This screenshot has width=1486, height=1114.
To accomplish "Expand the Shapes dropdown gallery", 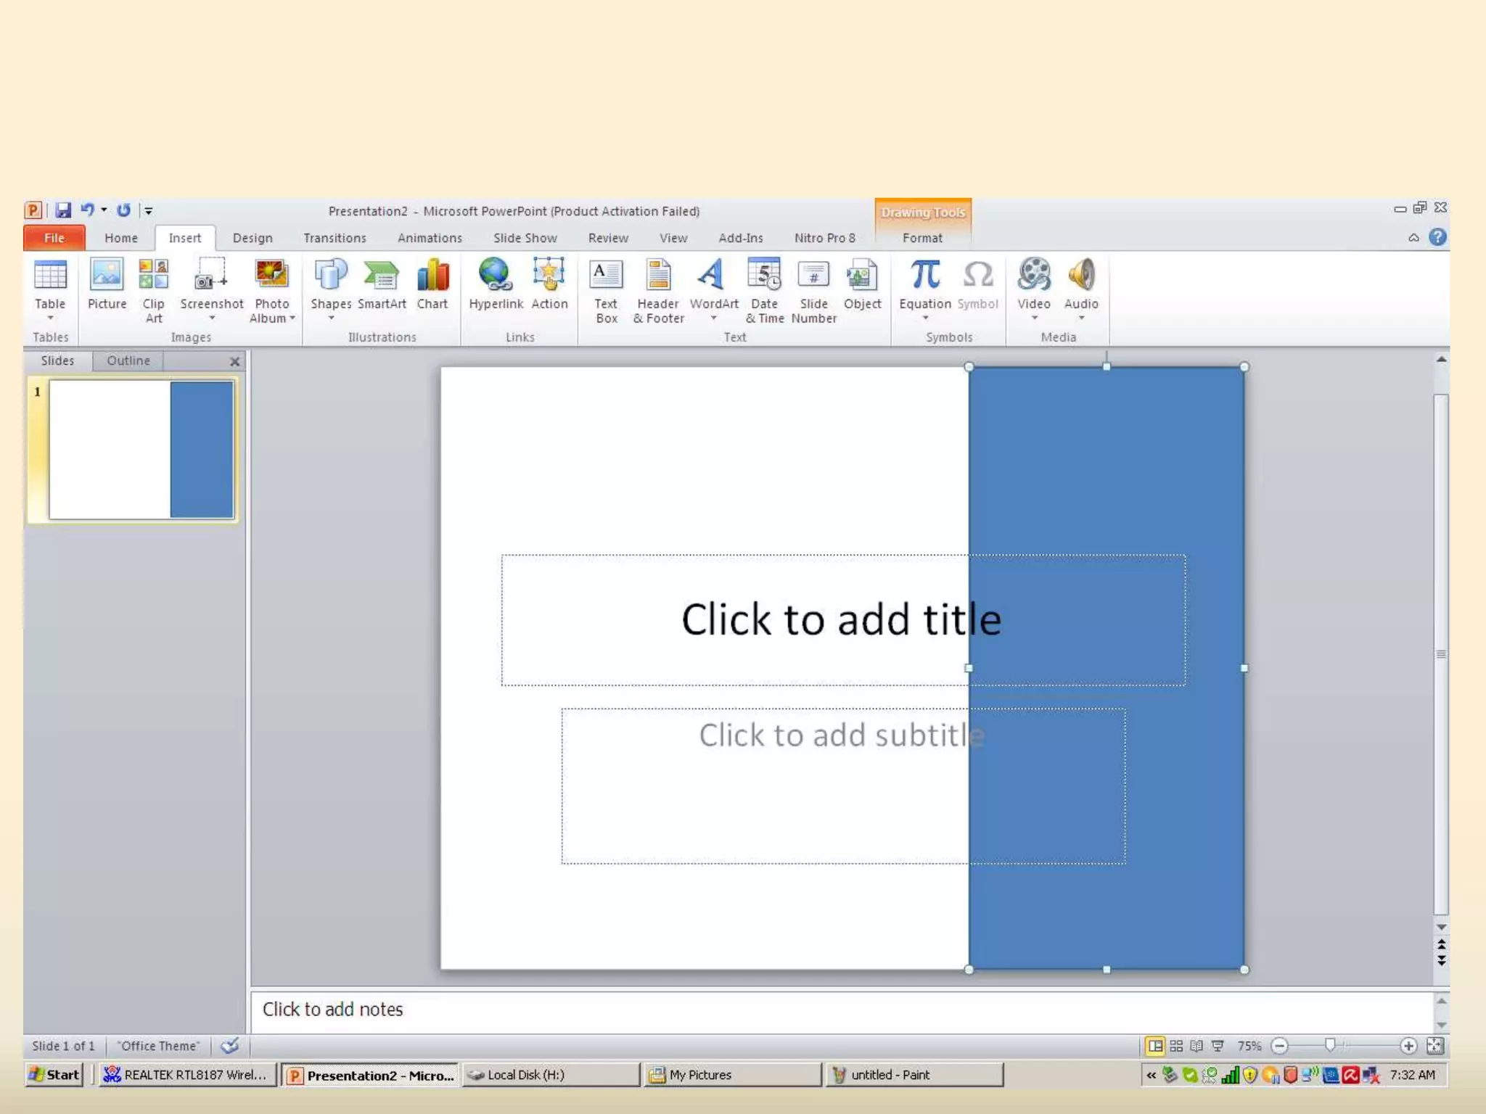I will coord(331,318).
